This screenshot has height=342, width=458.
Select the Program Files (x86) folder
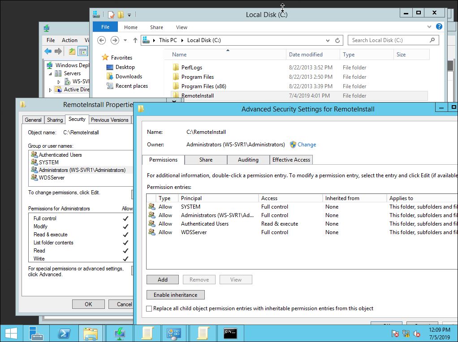(x=203, y=86)
